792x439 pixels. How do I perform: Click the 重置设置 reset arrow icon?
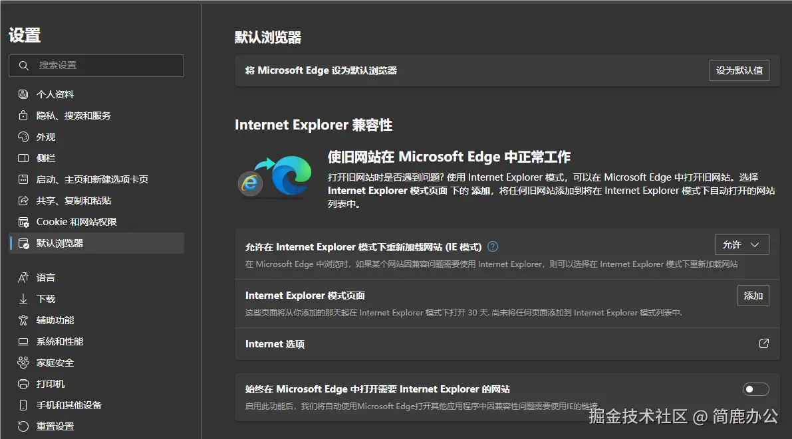pyautogui.click(x=23, y=426)
